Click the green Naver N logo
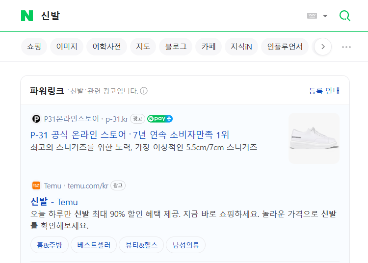The height and width of the screenshot is (263, 368). (x=27, y=16)
